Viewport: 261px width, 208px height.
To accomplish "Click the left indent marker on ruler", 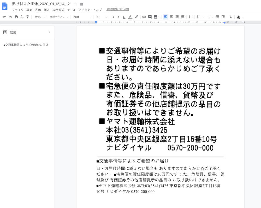I will (96, 22).
